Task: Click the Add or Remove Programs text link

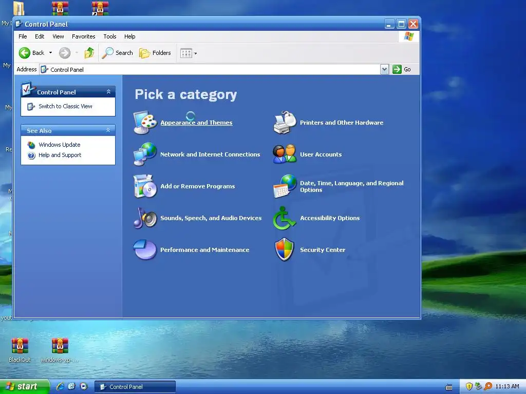Action: [x=198, y=186]
